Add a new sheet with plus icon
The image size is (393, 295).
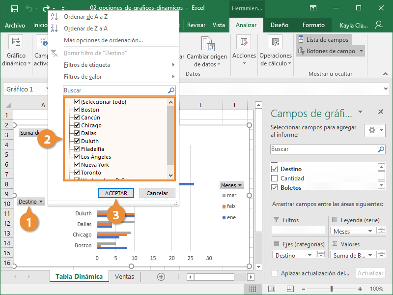[161, 277]
